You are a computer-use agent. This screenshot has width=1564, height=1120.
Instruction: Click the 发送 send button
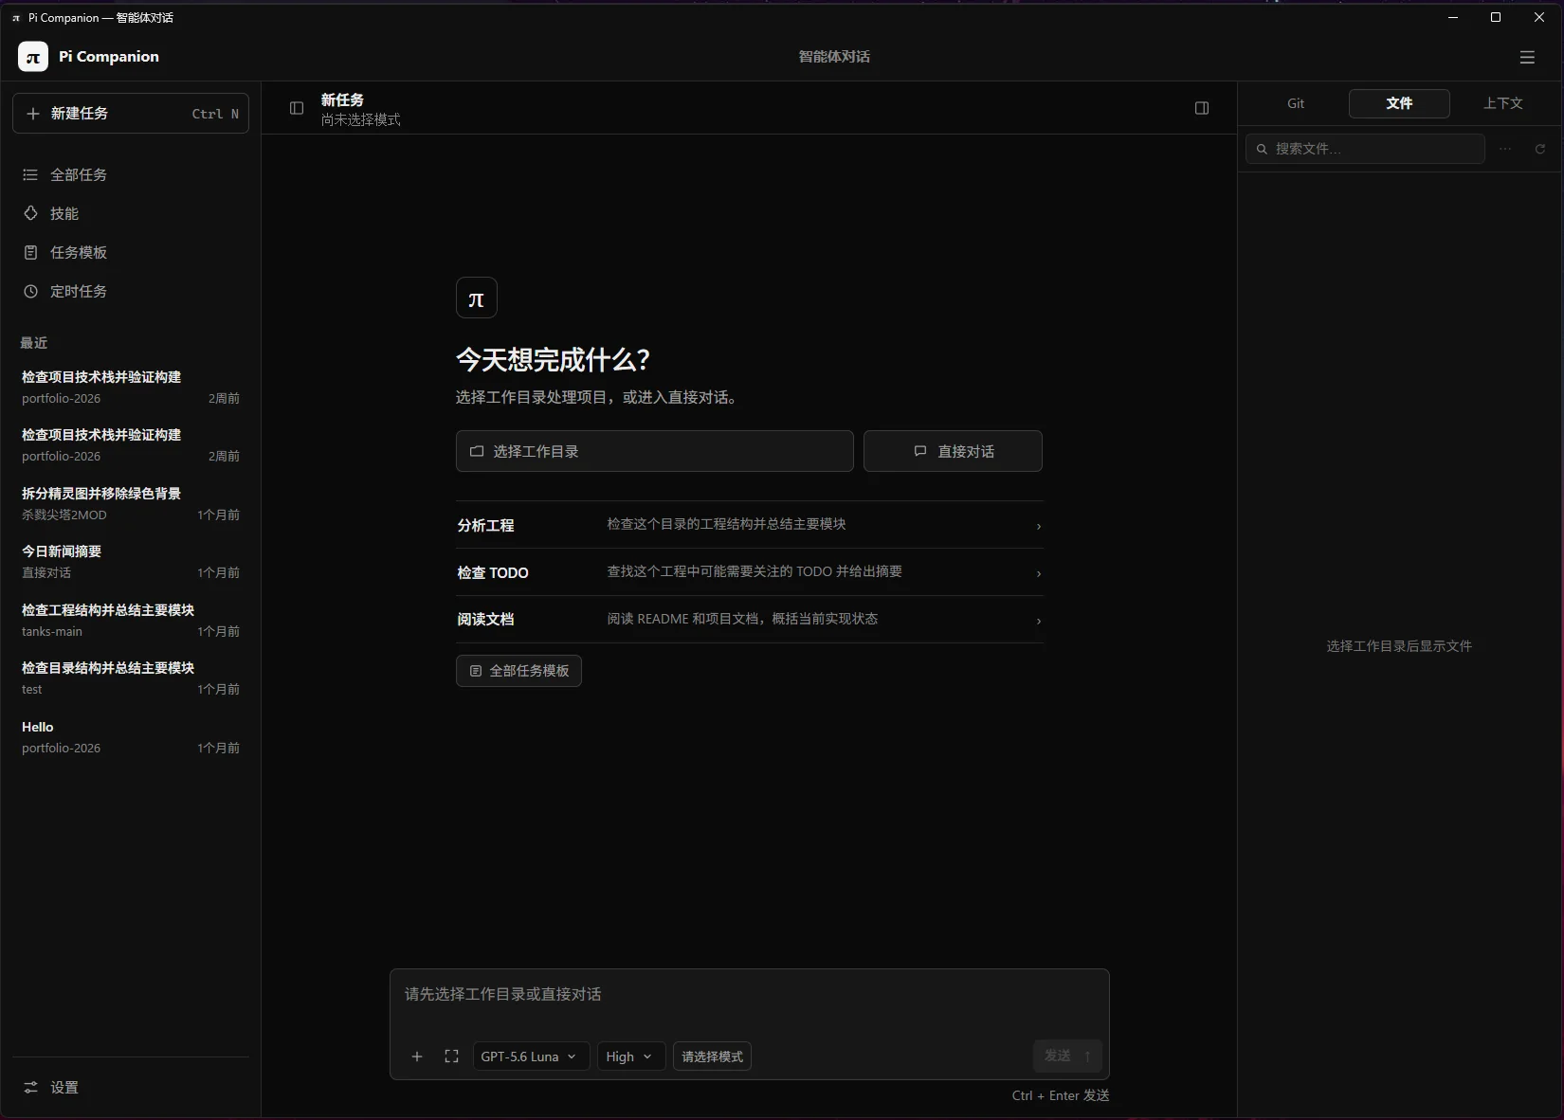(1067, 1056)
